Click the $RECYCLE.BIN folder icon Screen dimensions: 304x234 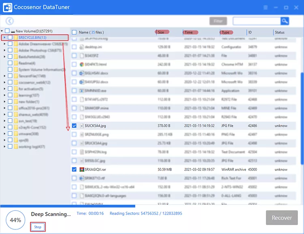tap(16, 38)
